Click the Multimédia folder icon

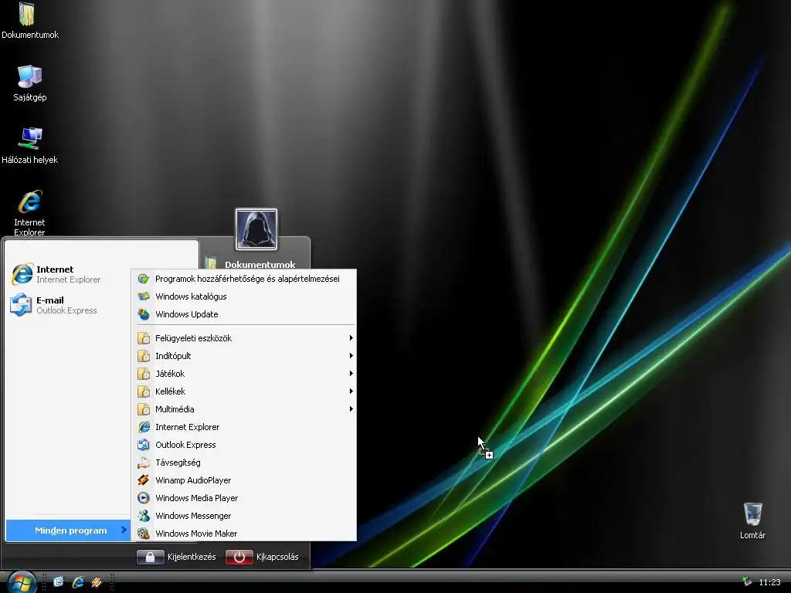pyautogui.click(x=144, y=409)
